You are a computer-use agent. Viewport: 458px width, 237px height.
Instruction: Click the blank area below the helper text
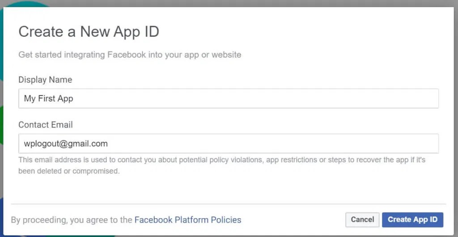229,189
